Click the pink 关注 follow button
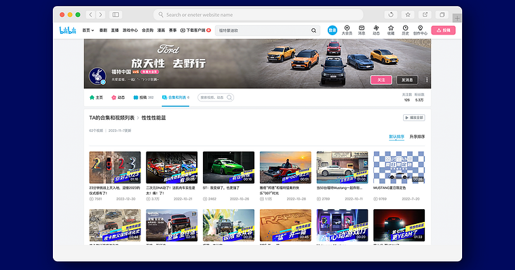515x270 pixels. pyautogui.click(x=381, y=80)
